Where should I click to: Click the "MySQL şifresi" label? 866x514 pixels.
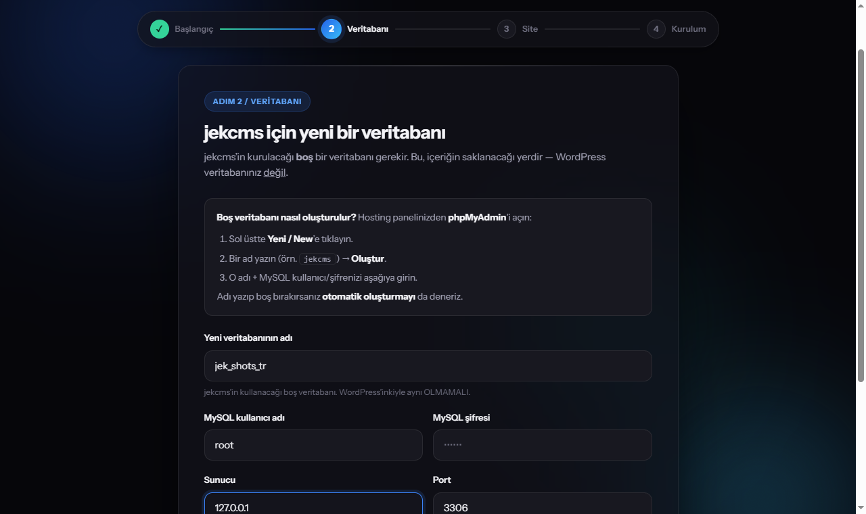[x=461, y=418]
